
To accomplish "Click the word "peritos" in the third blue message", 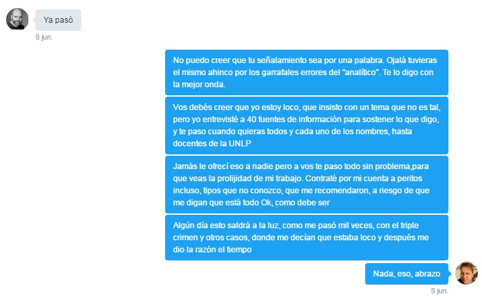I will click(409, 179).
